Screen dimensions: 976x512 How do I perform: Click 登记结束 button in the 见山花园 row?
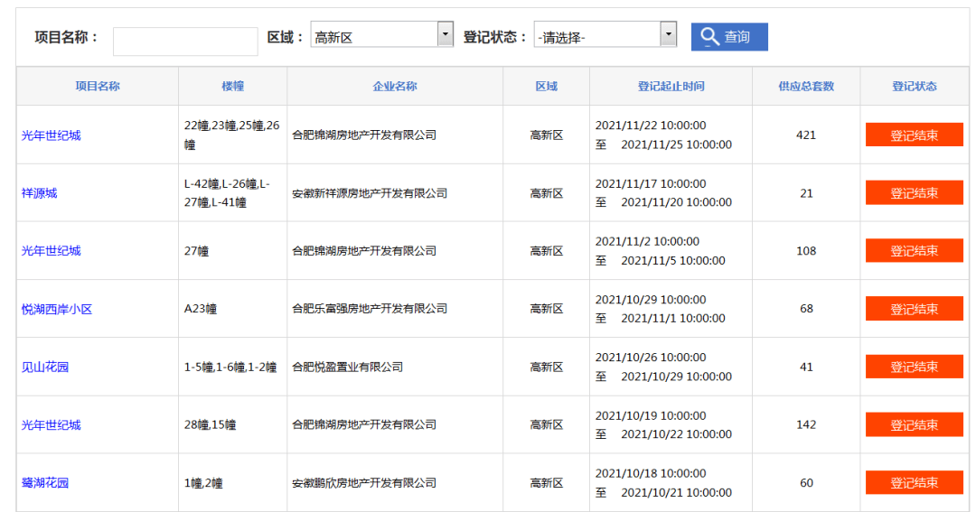point(914,367)
